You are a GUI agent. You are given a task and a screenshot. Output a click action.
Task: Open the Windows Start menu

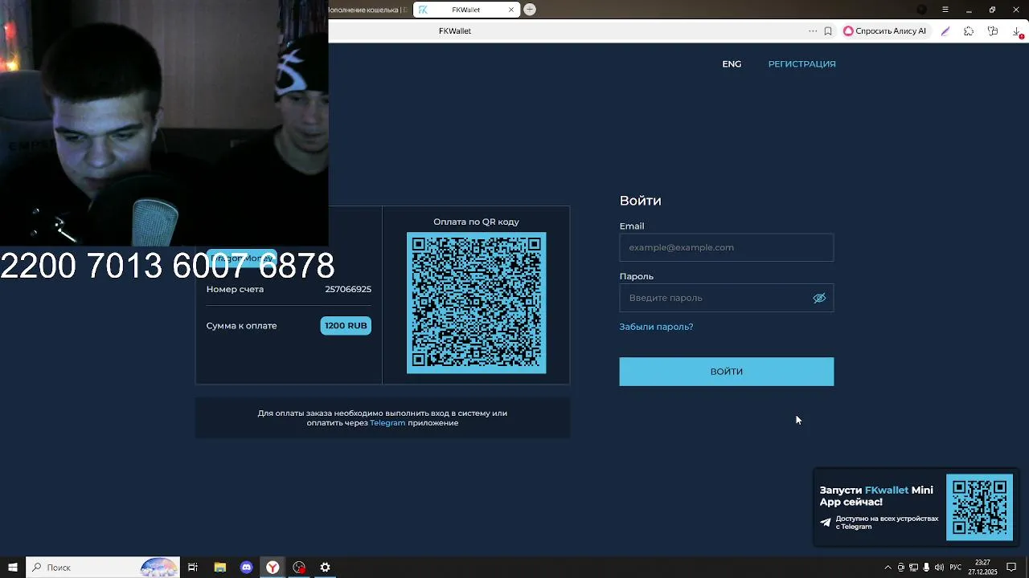(13, 568)
